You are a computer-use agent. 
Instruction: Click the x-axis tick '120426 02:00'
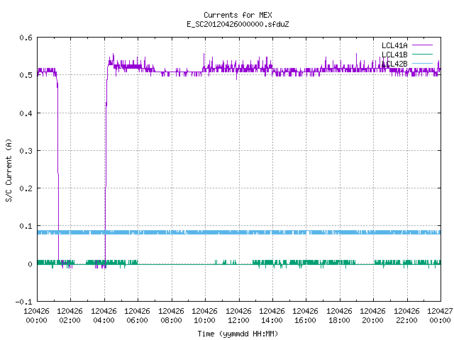(70, 316)
